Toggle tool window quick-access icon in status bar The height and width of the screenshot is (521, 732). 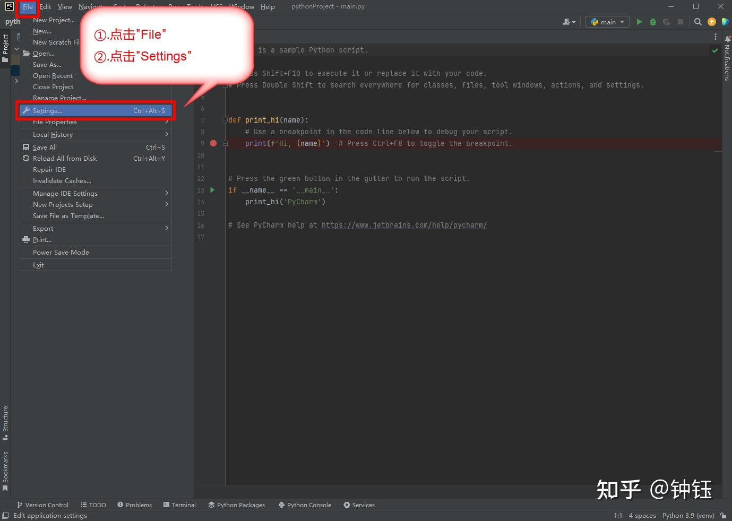(x=5, y=515)
